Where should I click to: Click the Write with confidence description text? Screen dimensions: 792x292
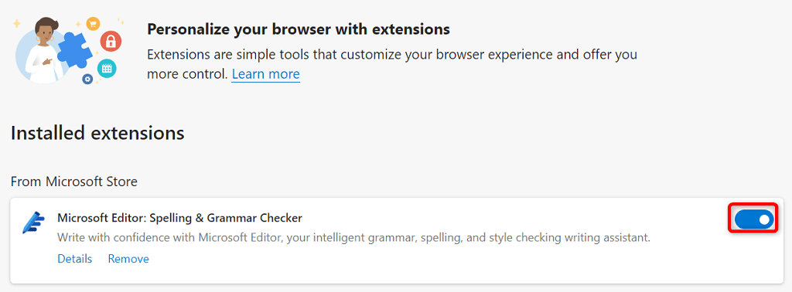click(353, 237)
